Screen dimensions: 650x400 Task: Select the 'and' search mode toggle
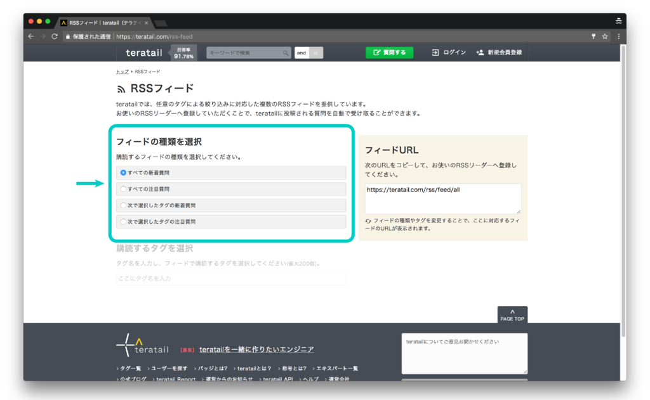[302, 53]
